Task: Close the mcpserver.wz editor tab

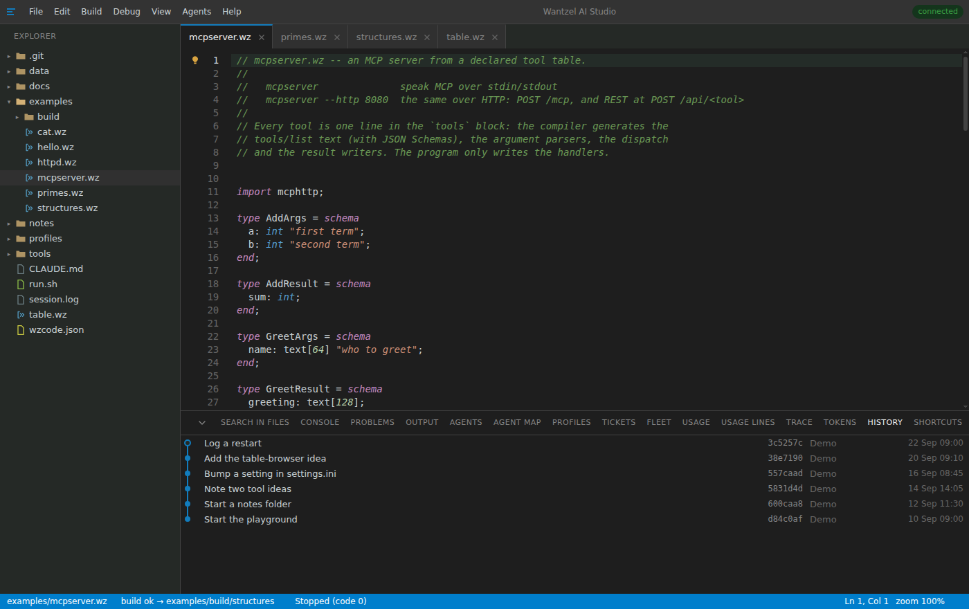Action: [x=262, y=37]
